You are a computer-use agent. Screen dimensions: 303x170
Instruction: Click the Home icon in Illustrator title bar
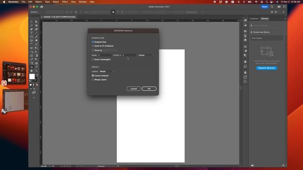pos(42,7)
